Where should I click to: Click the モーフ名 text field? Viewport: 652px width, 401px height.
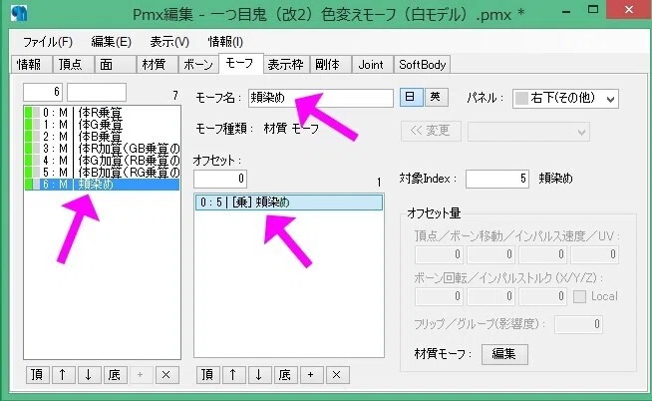point(321,98)
